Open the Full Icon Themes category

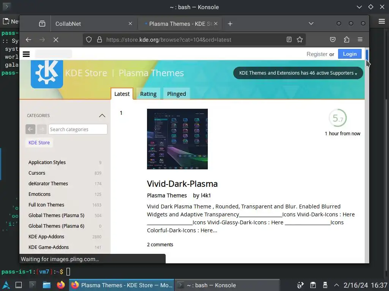(46, 205)
